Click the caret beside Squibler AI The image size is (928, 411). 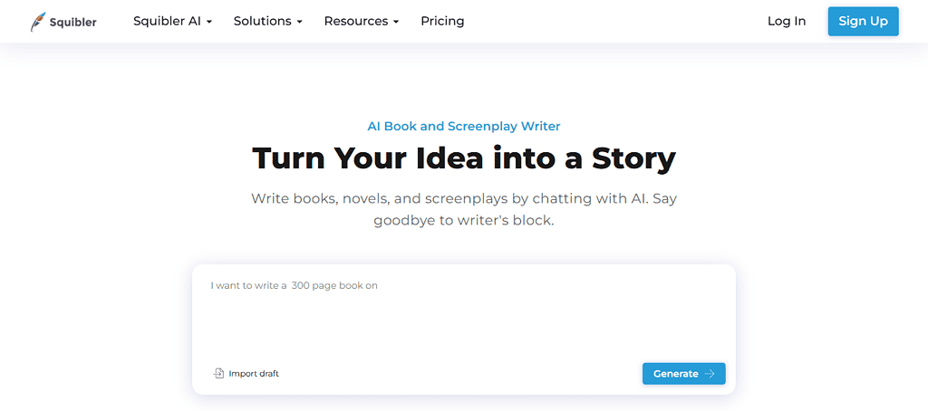point(209,22)
